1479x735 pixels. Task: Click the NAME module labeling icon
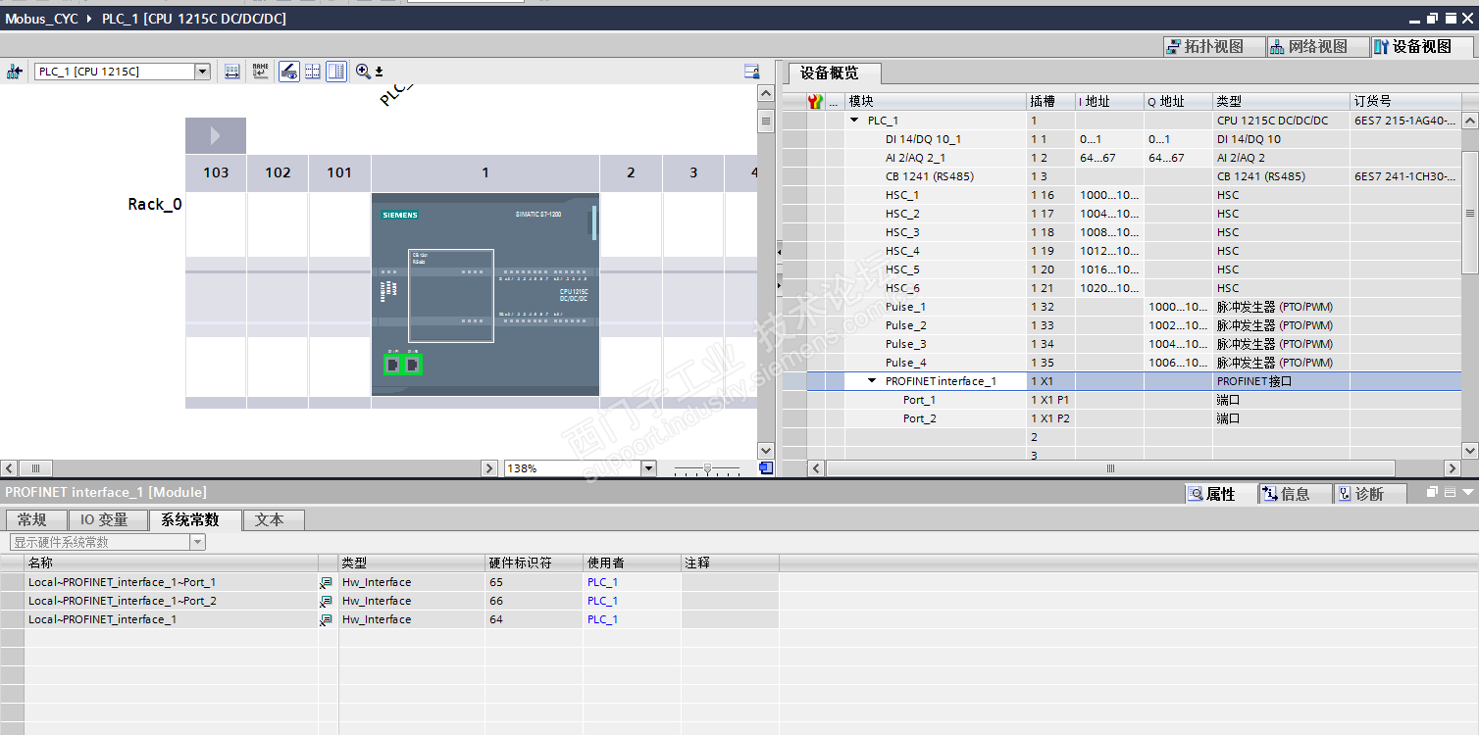coord(260,72)
